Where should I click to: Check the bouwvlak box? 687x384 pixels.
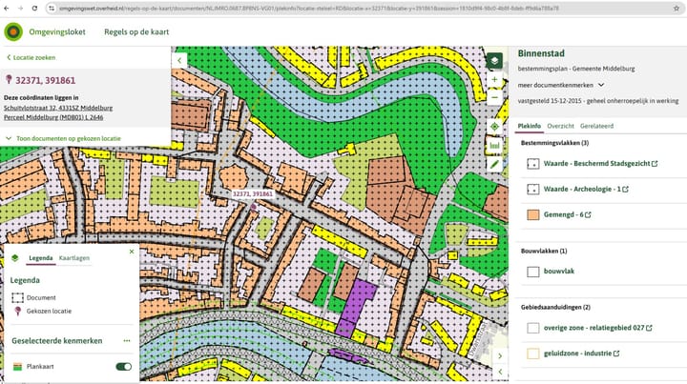point(533,272)
